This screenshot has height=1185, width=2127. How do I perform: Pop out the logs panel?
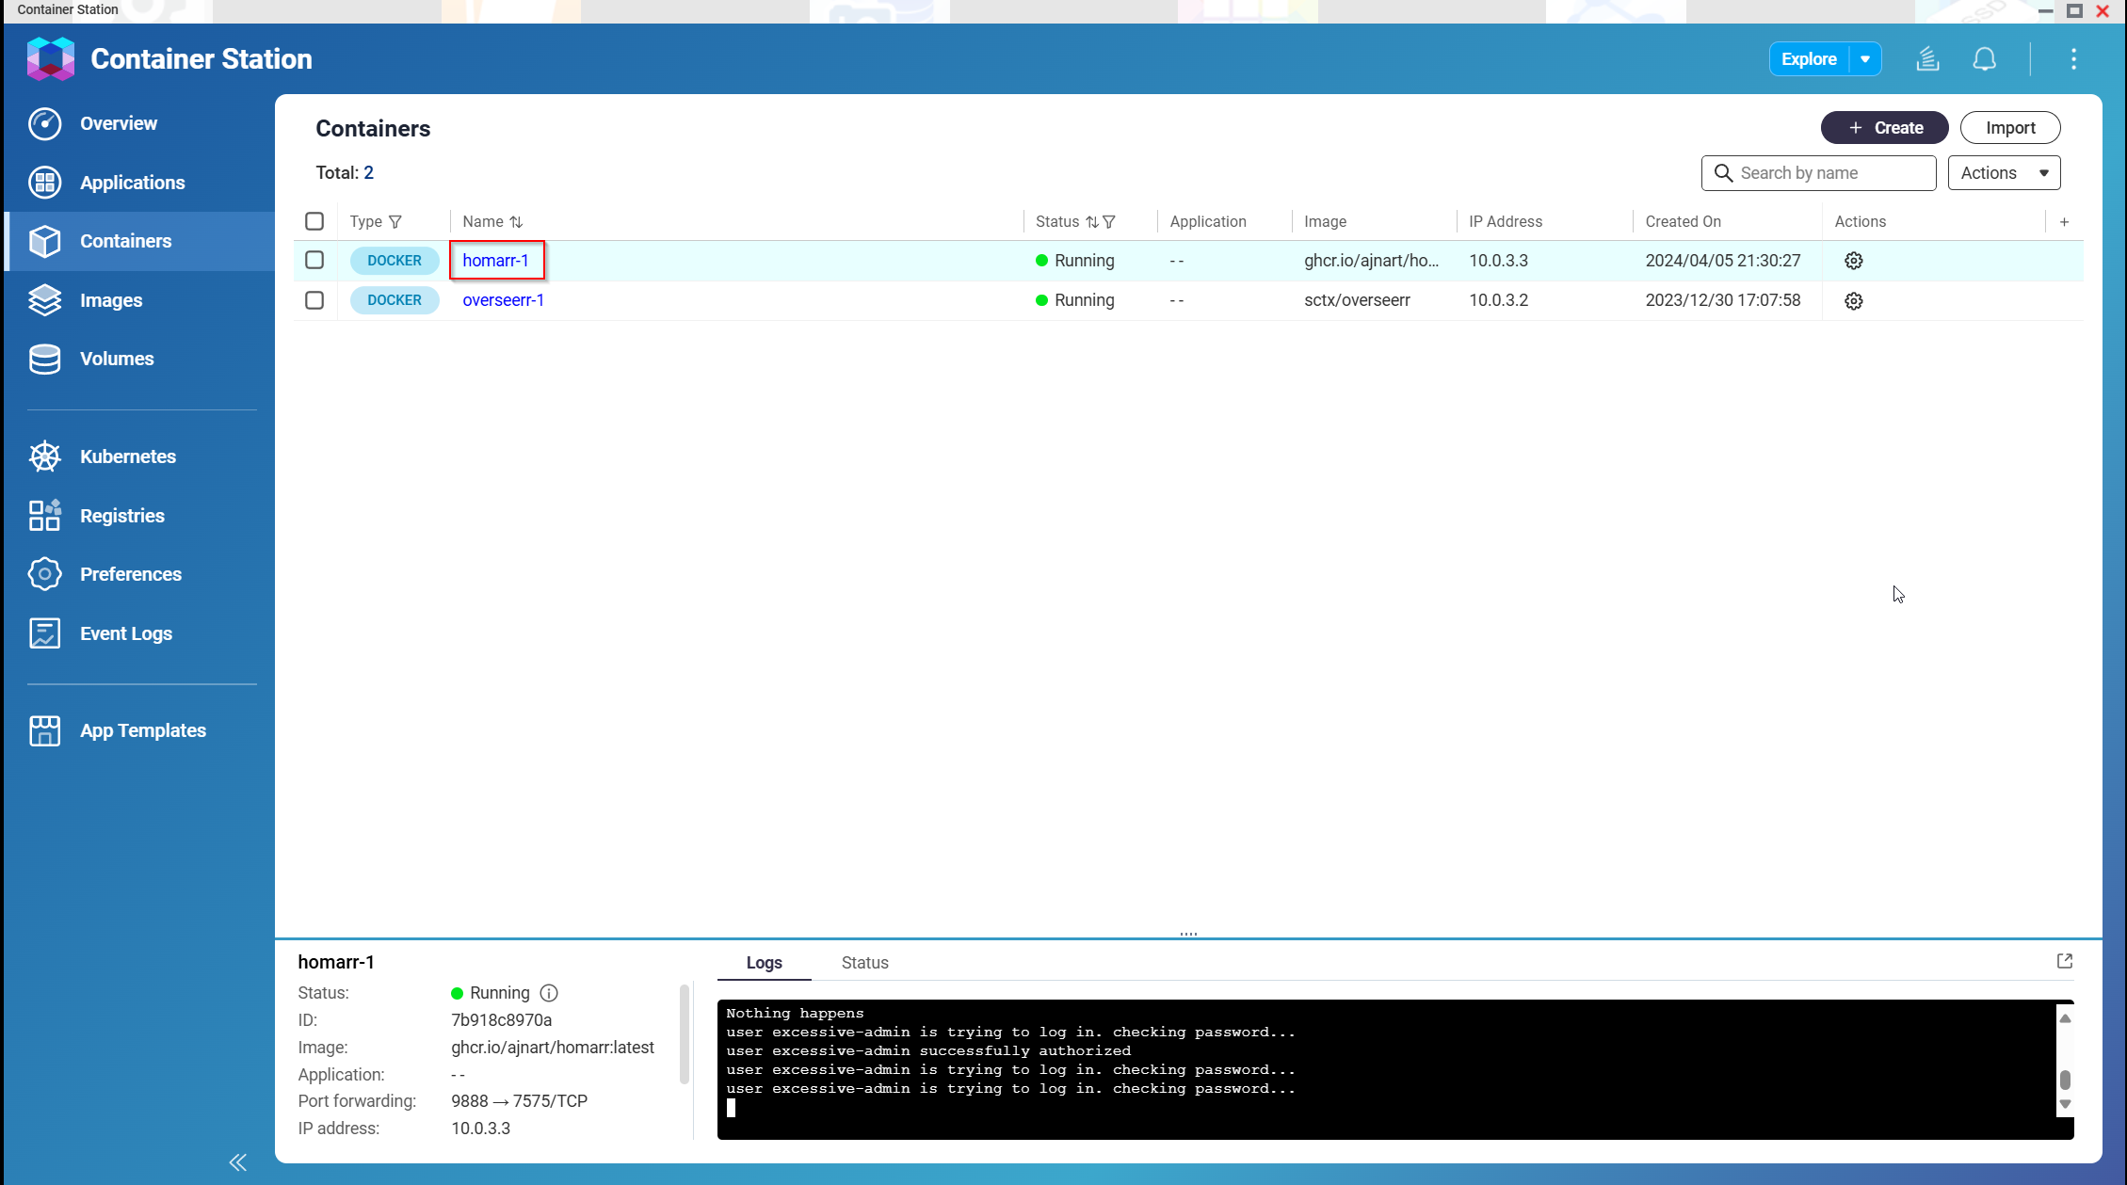click(x=2065, y=961)
